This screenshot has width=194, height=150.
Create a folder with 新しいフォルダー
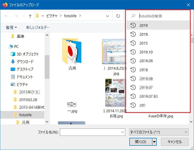tap(38, 27)
